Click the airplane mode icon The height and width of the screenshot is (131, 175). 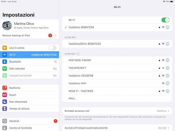(x=5, y=48)
